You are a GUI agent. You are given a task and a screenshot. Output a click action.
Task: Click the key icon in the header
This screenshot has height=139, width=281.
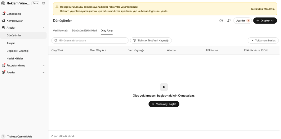(x=229, y=21)
